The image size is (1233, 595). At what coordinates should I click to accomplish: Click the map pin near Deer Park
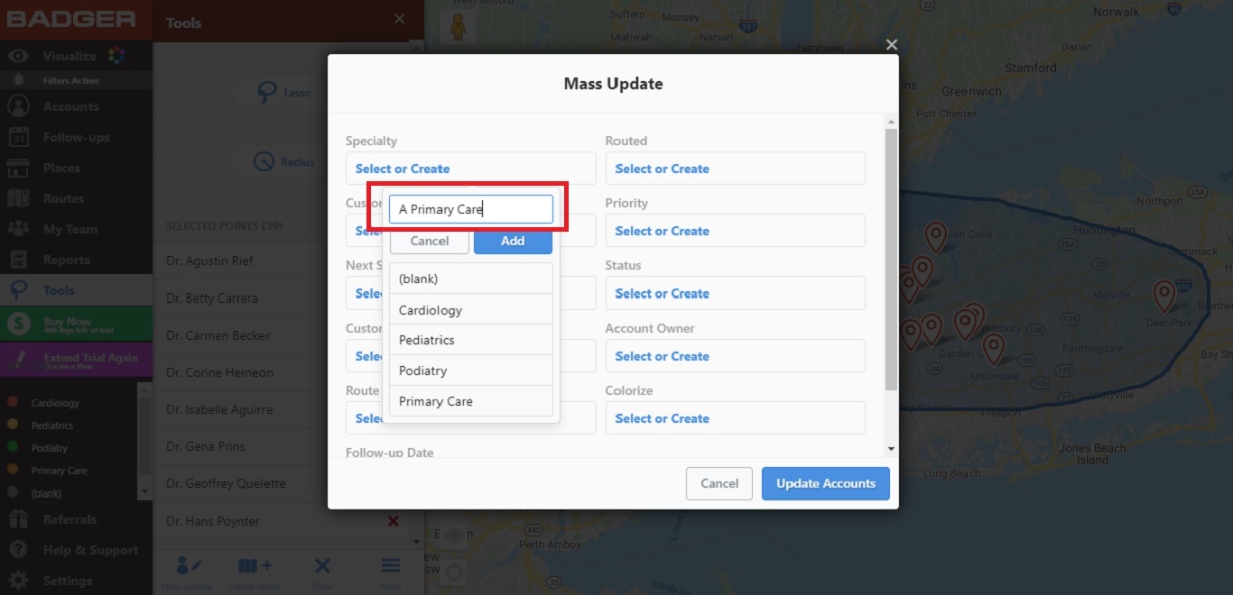[1164, 297]
